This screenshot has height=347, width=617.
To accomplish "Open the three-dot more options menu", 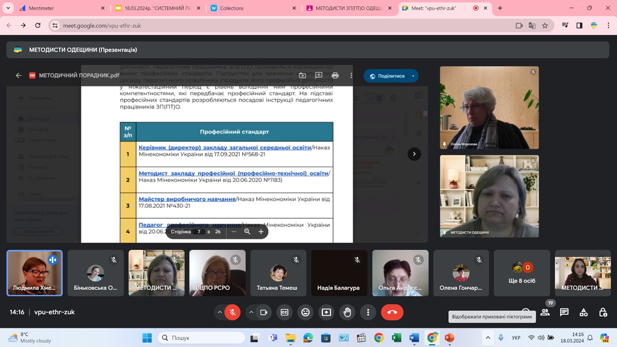I will pos(368,312).
